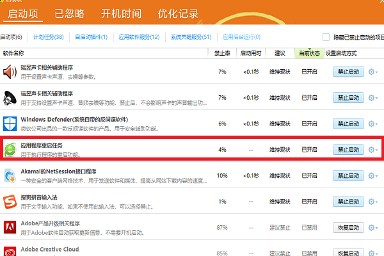Click the Adobe产品升级相关程序 icon
Viewport: 384px width, 256px height.
[x=12, y=227]
